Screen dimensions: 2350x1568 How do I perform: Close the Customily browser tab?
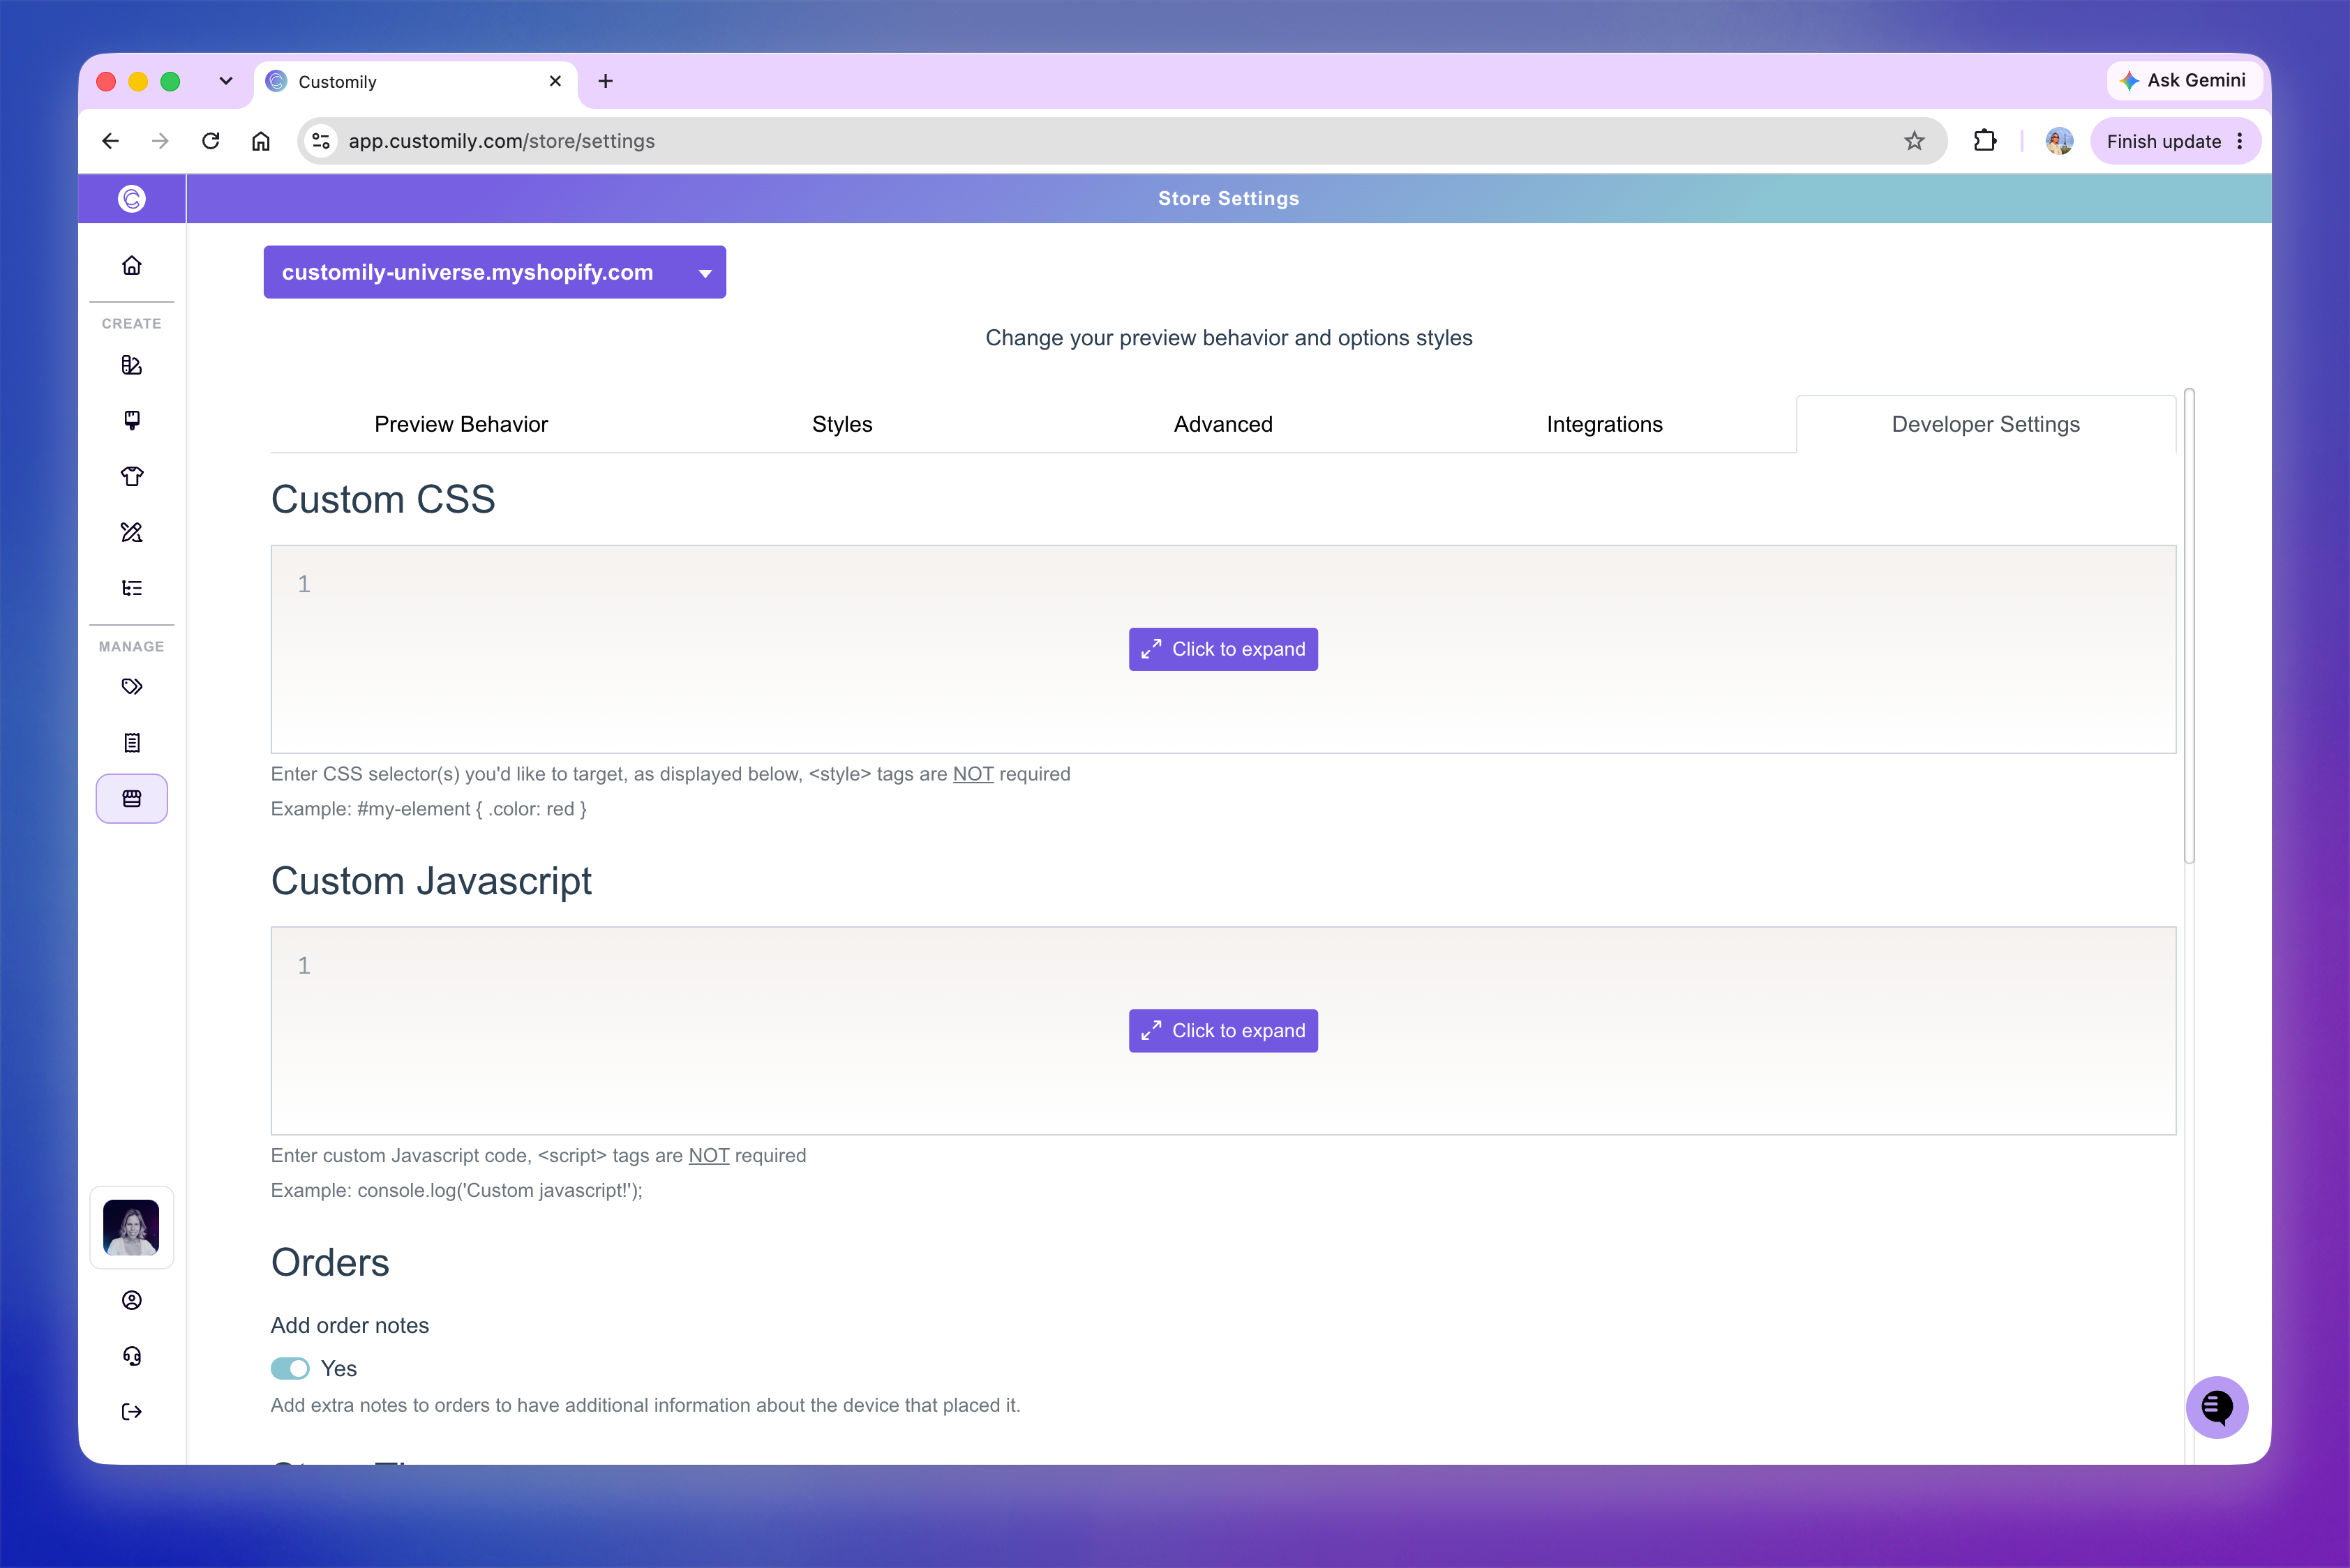[x=555, y=81]
